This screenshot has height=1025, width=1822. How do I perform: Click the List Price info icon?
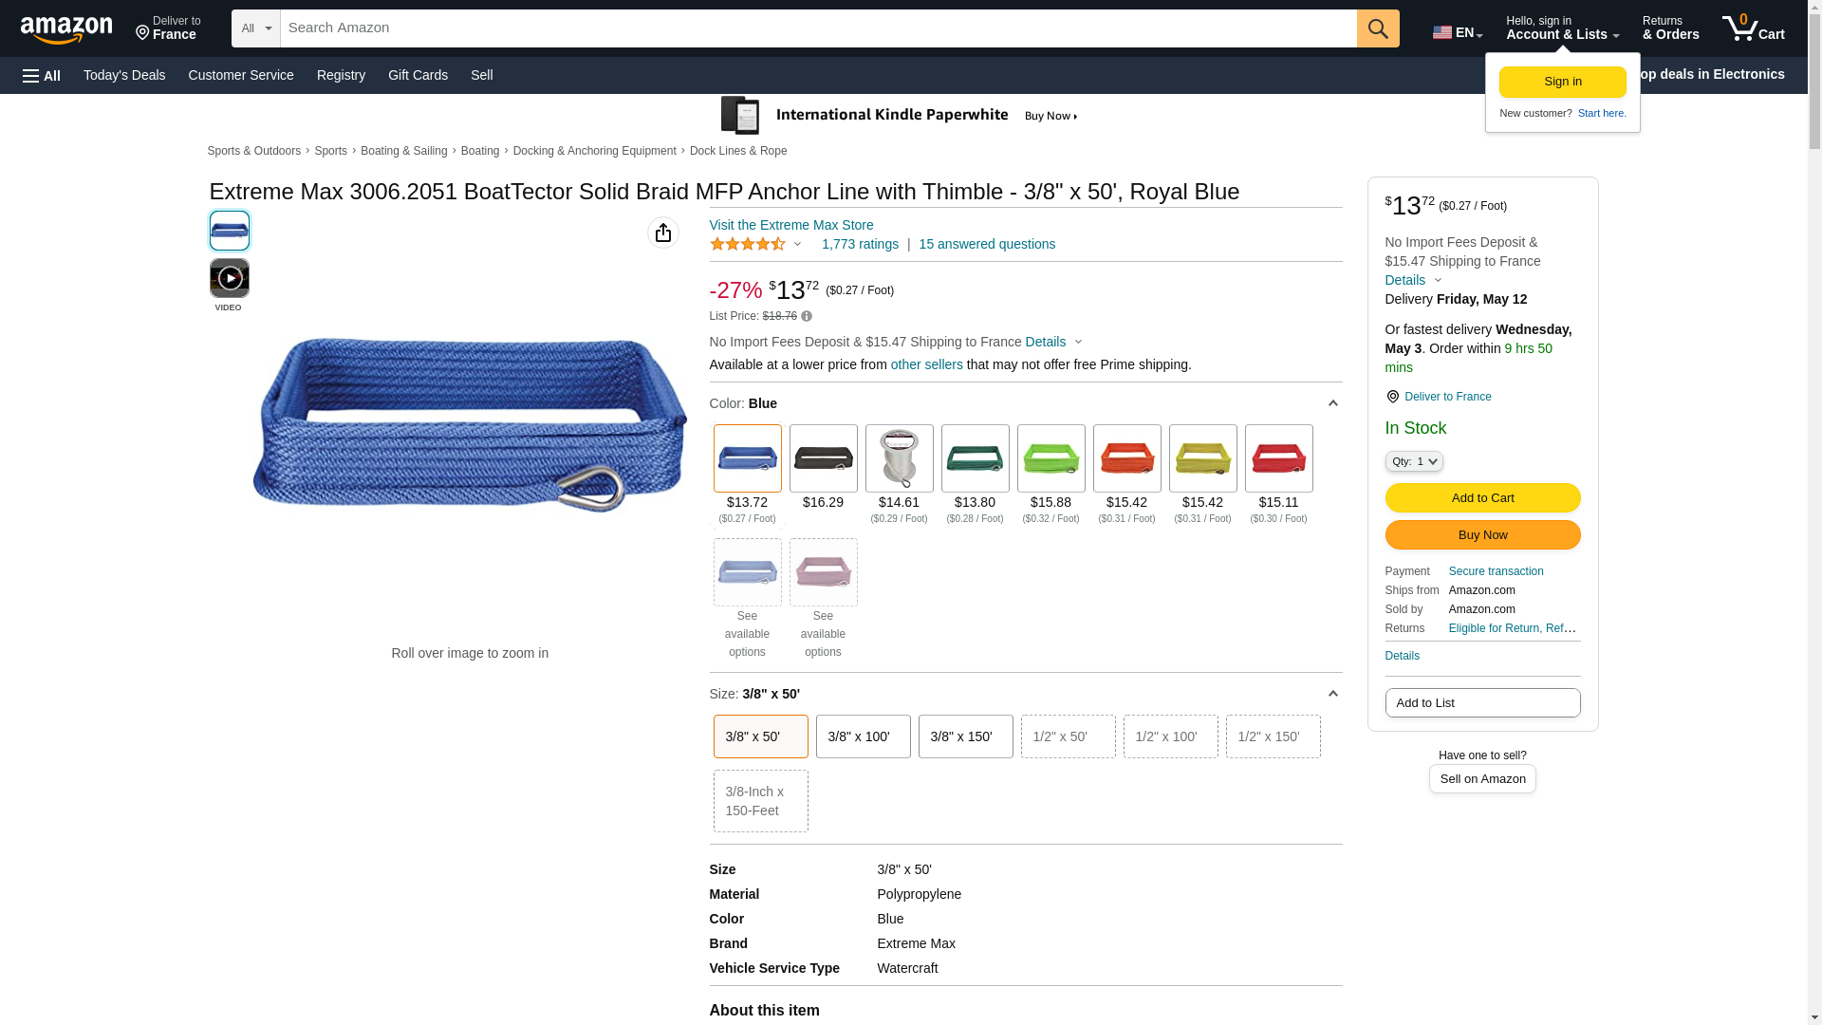coord(807,316)
